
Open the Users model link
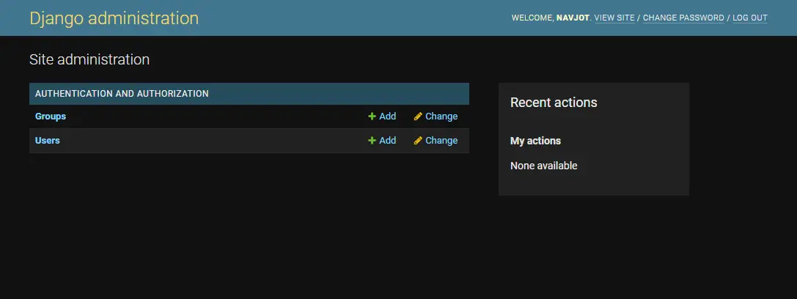[x=47, y=141]
